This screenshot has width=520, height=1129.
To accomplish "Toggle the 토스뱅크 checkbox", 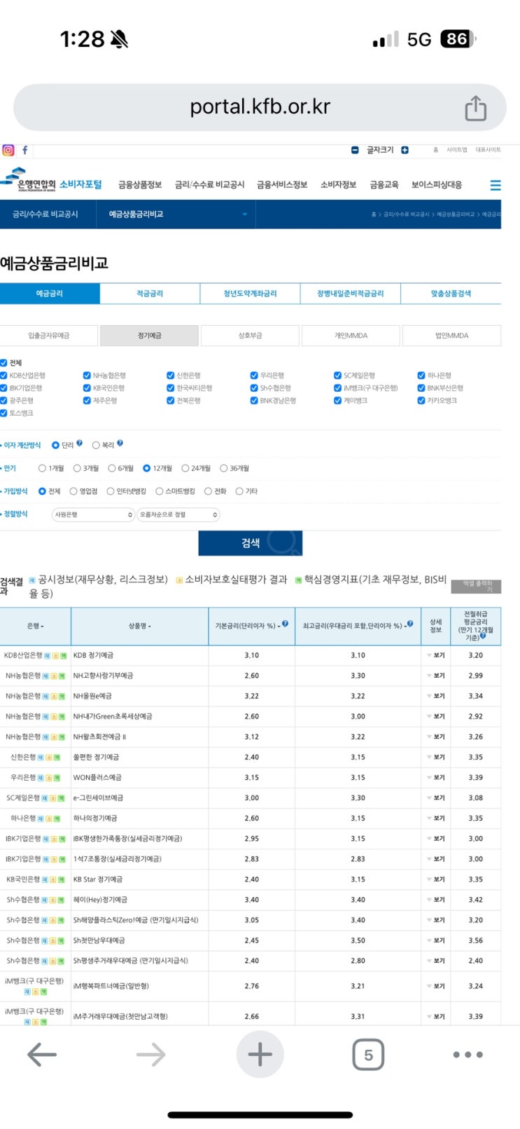I will 3,413.
